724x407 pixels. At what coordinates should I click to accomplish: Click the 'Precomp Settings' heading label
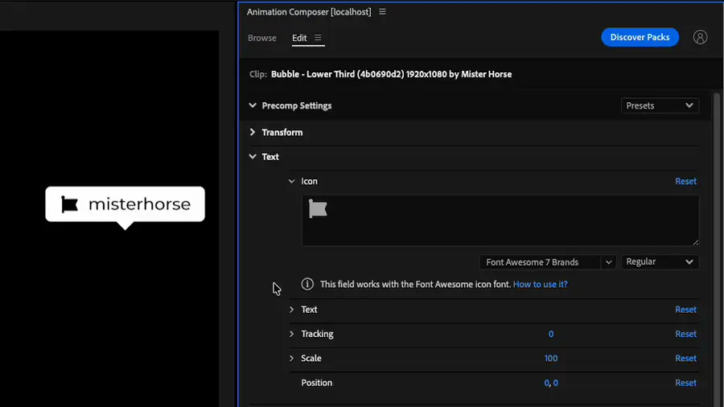[296, 105]
